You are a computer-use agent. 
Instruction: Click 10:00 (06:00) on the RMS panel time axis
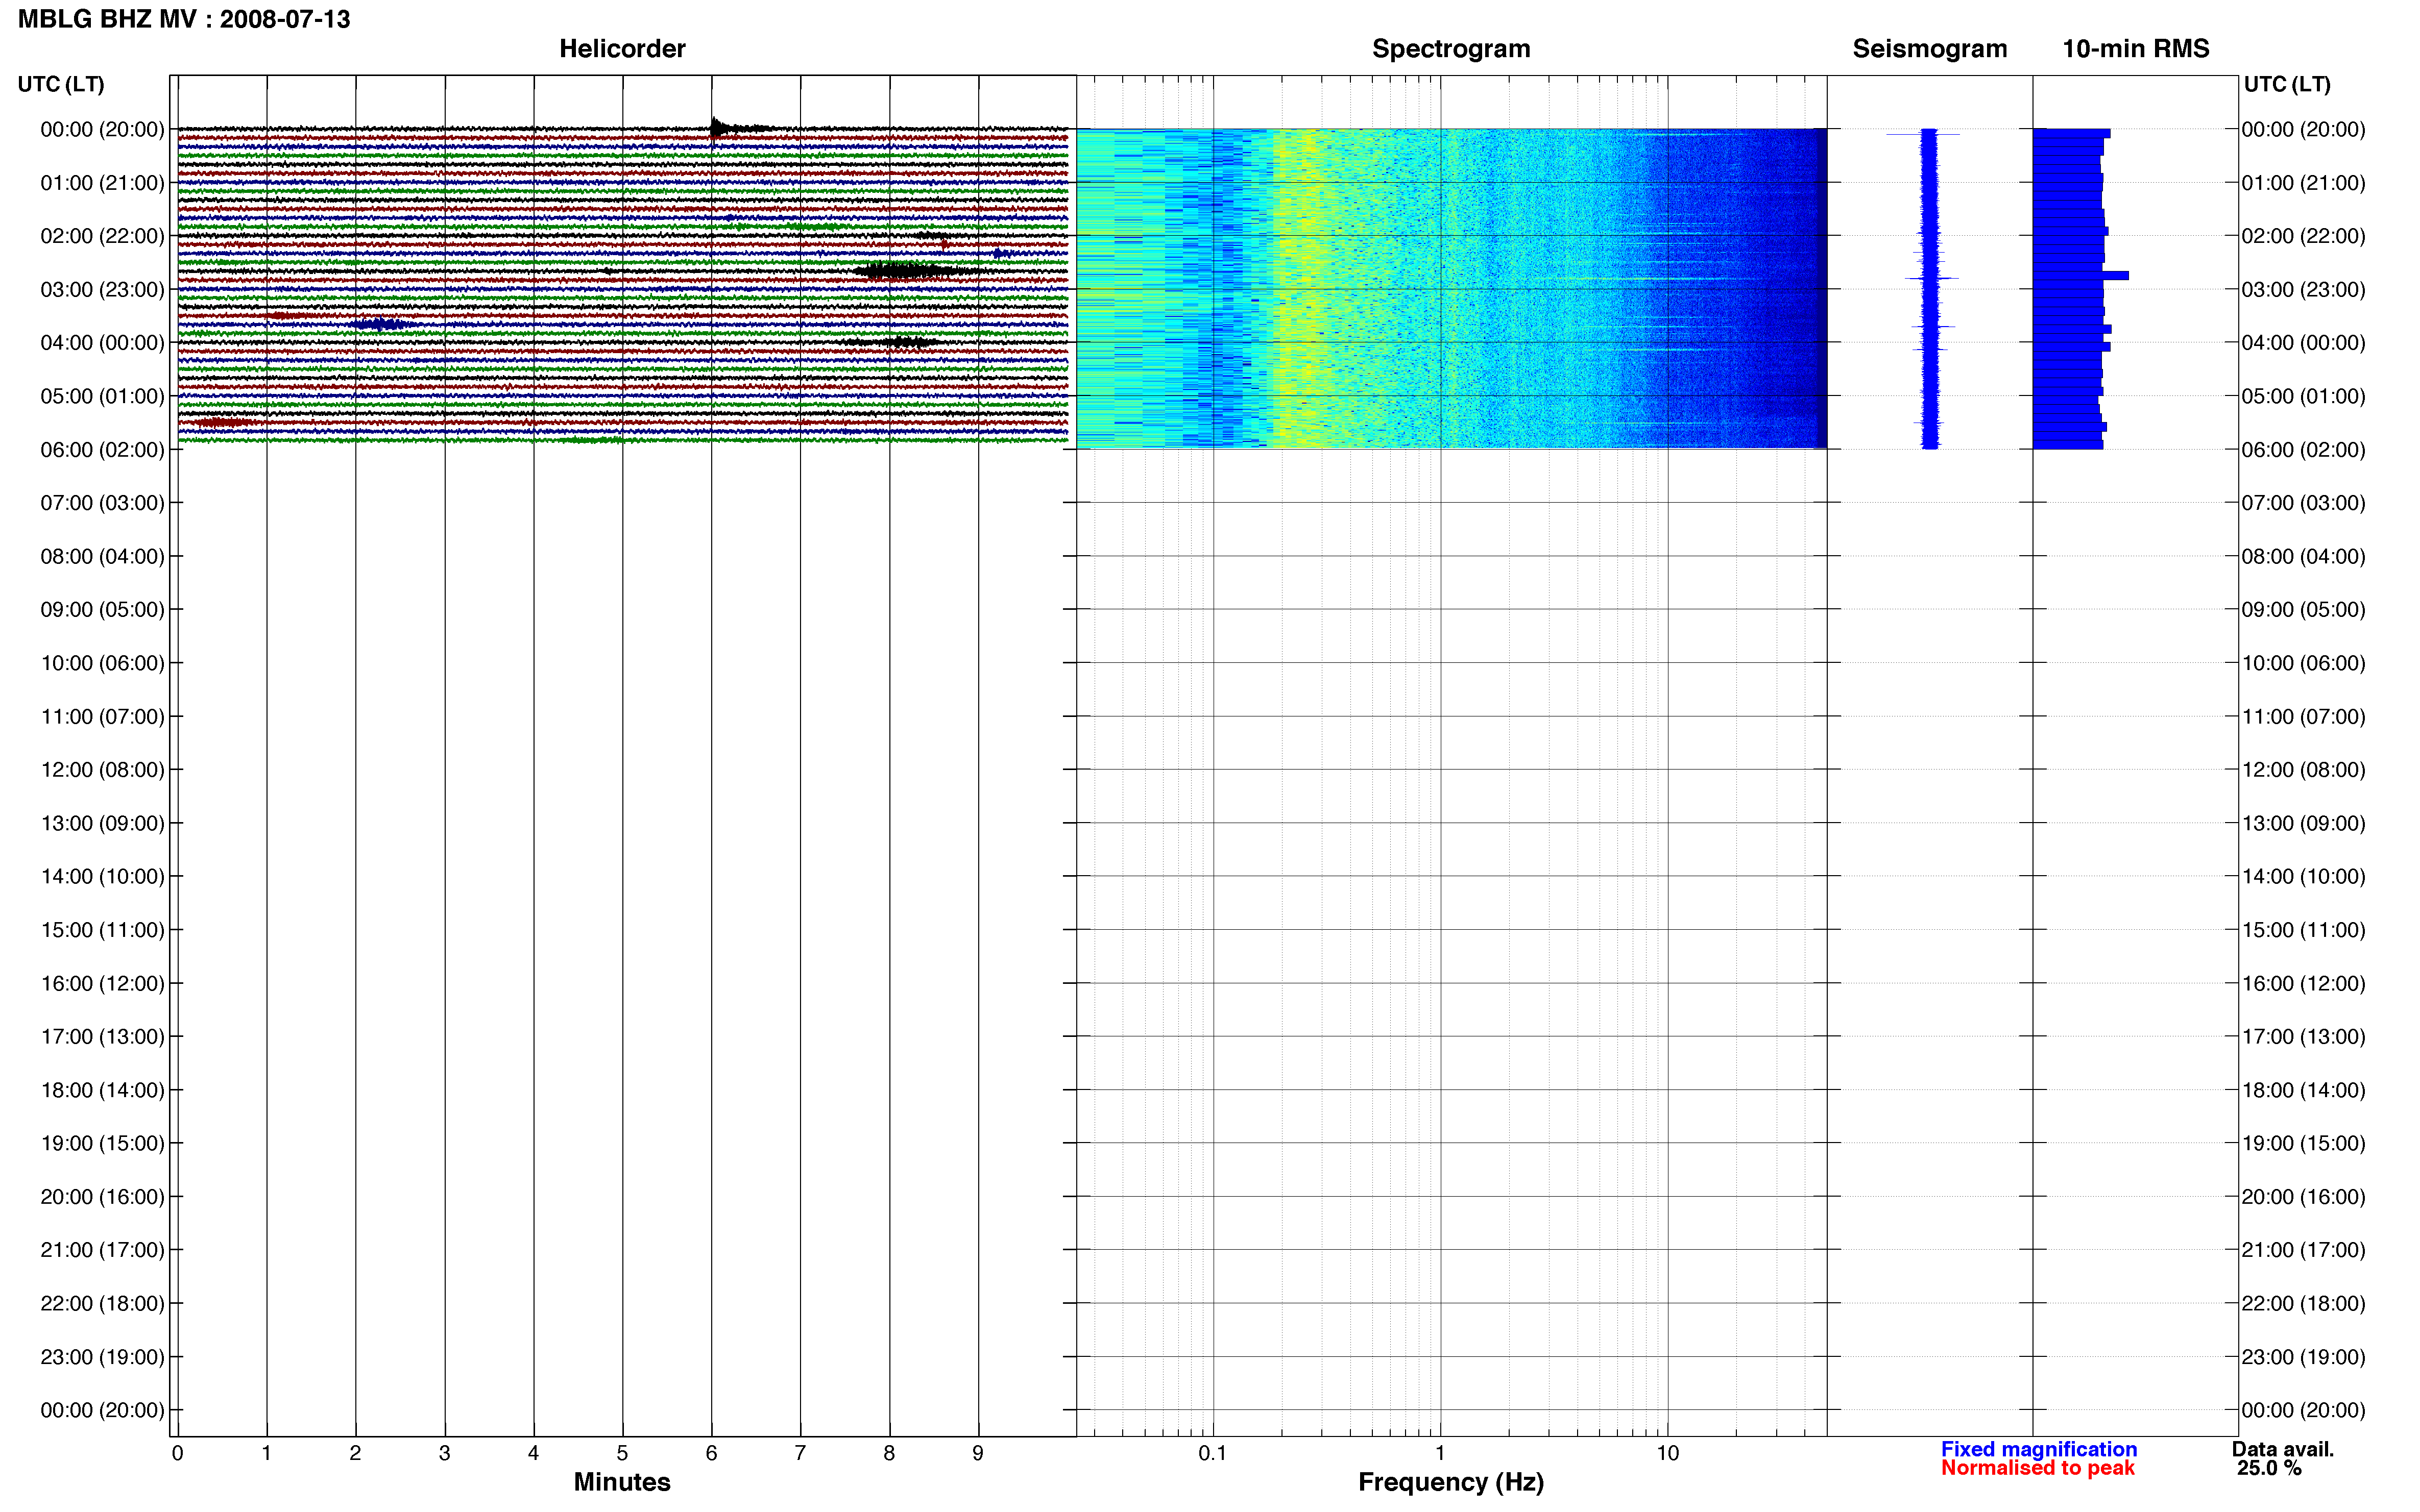pos(2303,663)
